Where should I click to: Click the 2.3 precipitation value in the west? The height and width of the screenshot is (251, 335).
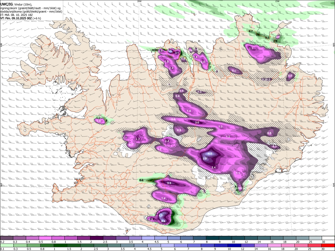point(138,139)
